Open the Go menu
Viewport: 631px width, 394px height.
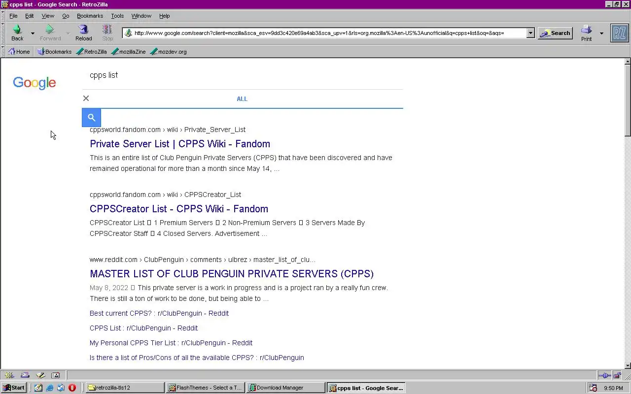tap(66, 16)
